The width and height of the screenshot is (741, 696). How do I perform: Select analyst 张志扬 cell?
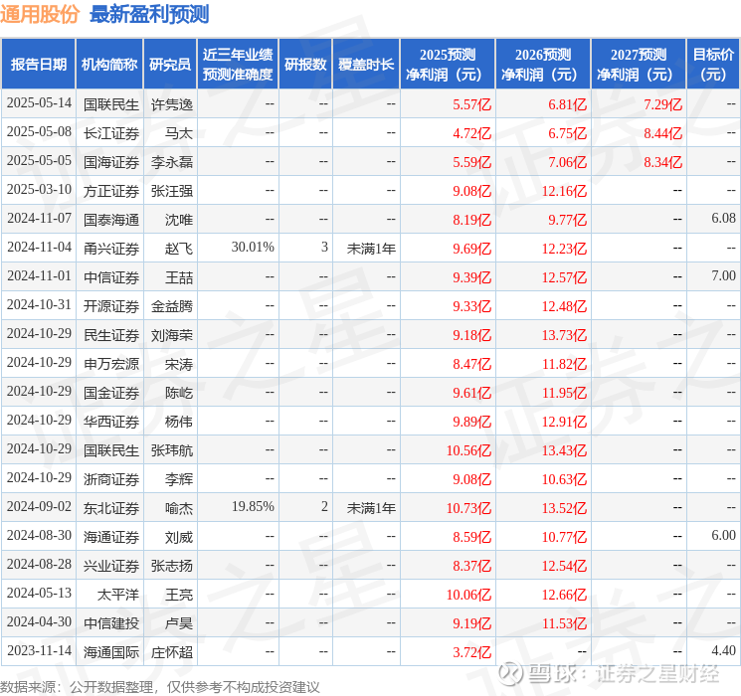click(172, 566)
